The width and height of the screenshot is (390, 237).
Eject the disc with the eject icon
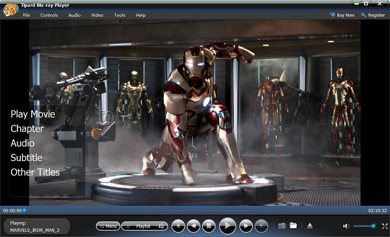pos(309,225)
